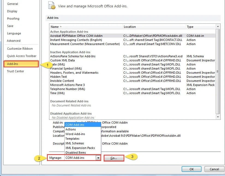The height and width of the screenshot is (176, 225).
Task: Select Customize Ribbon in the sidebar
Action: coord(20,49)
